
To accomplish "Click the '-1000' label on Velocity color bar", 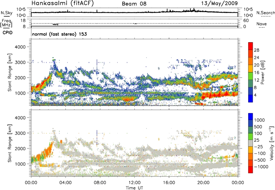I will click(x=261, y=167).
